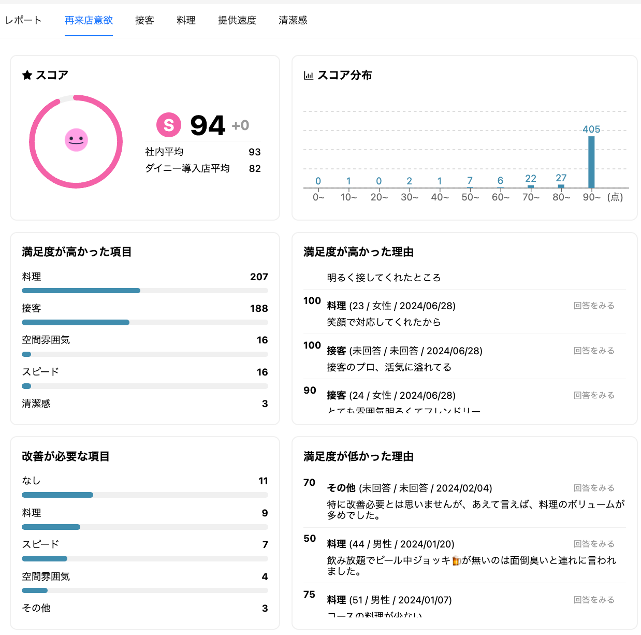Image resolution: width=641 pixels, height=635 pixels.
Task: Click the pink smiley face icon
Action: point(76,140)
